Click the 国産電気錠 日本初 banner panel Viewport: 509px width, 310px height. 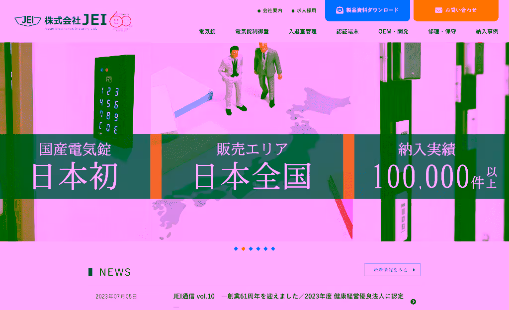75,166
